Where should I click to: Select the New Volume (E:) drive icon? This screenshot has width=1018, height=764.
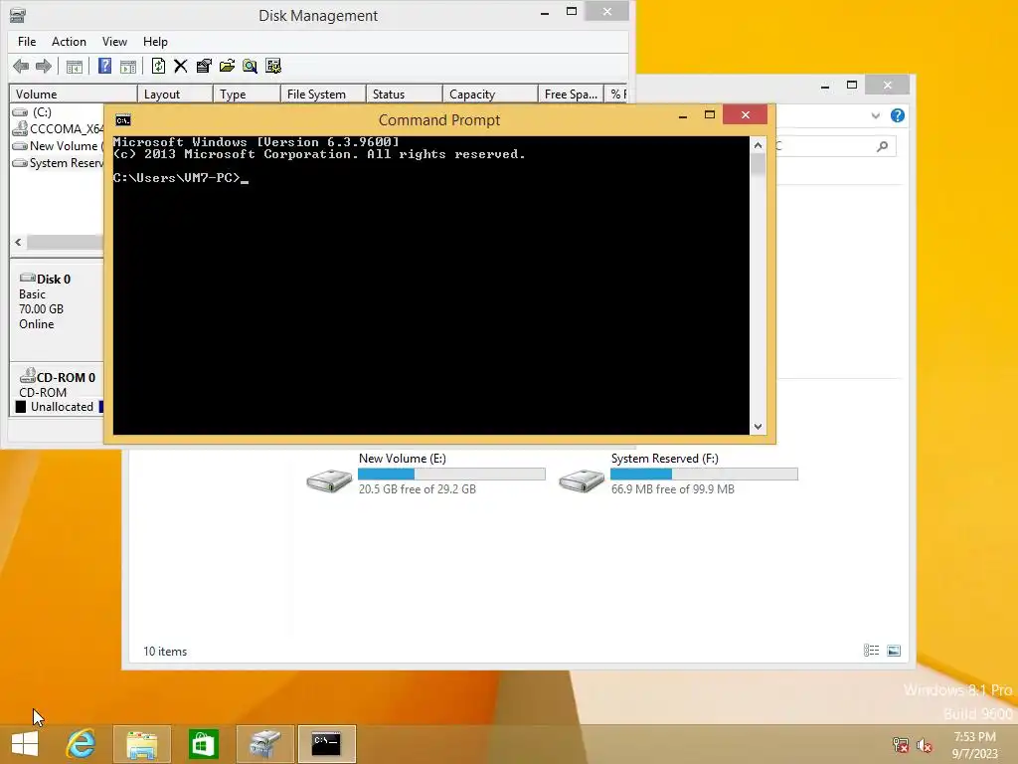coord(329,480)
